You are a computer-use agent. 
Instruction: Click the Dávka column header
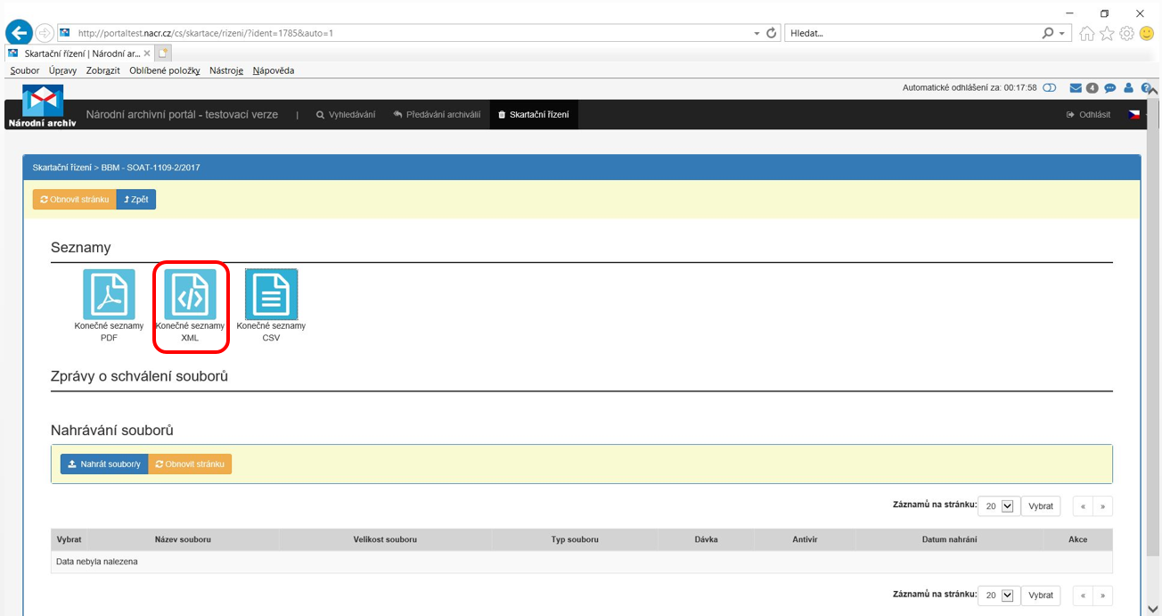707,539
